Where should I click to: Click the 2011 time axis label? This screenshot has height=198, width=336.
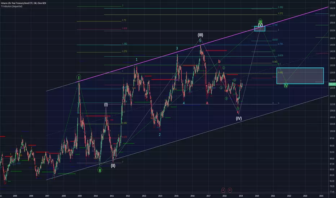(112, 196)
